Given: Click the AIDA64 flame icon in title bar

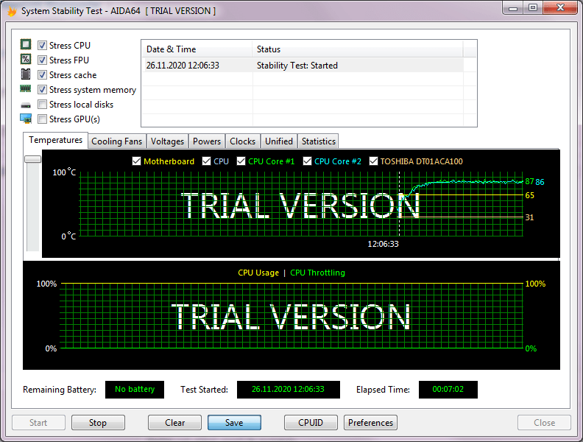Looking at the screenshot, I should 12,11.
